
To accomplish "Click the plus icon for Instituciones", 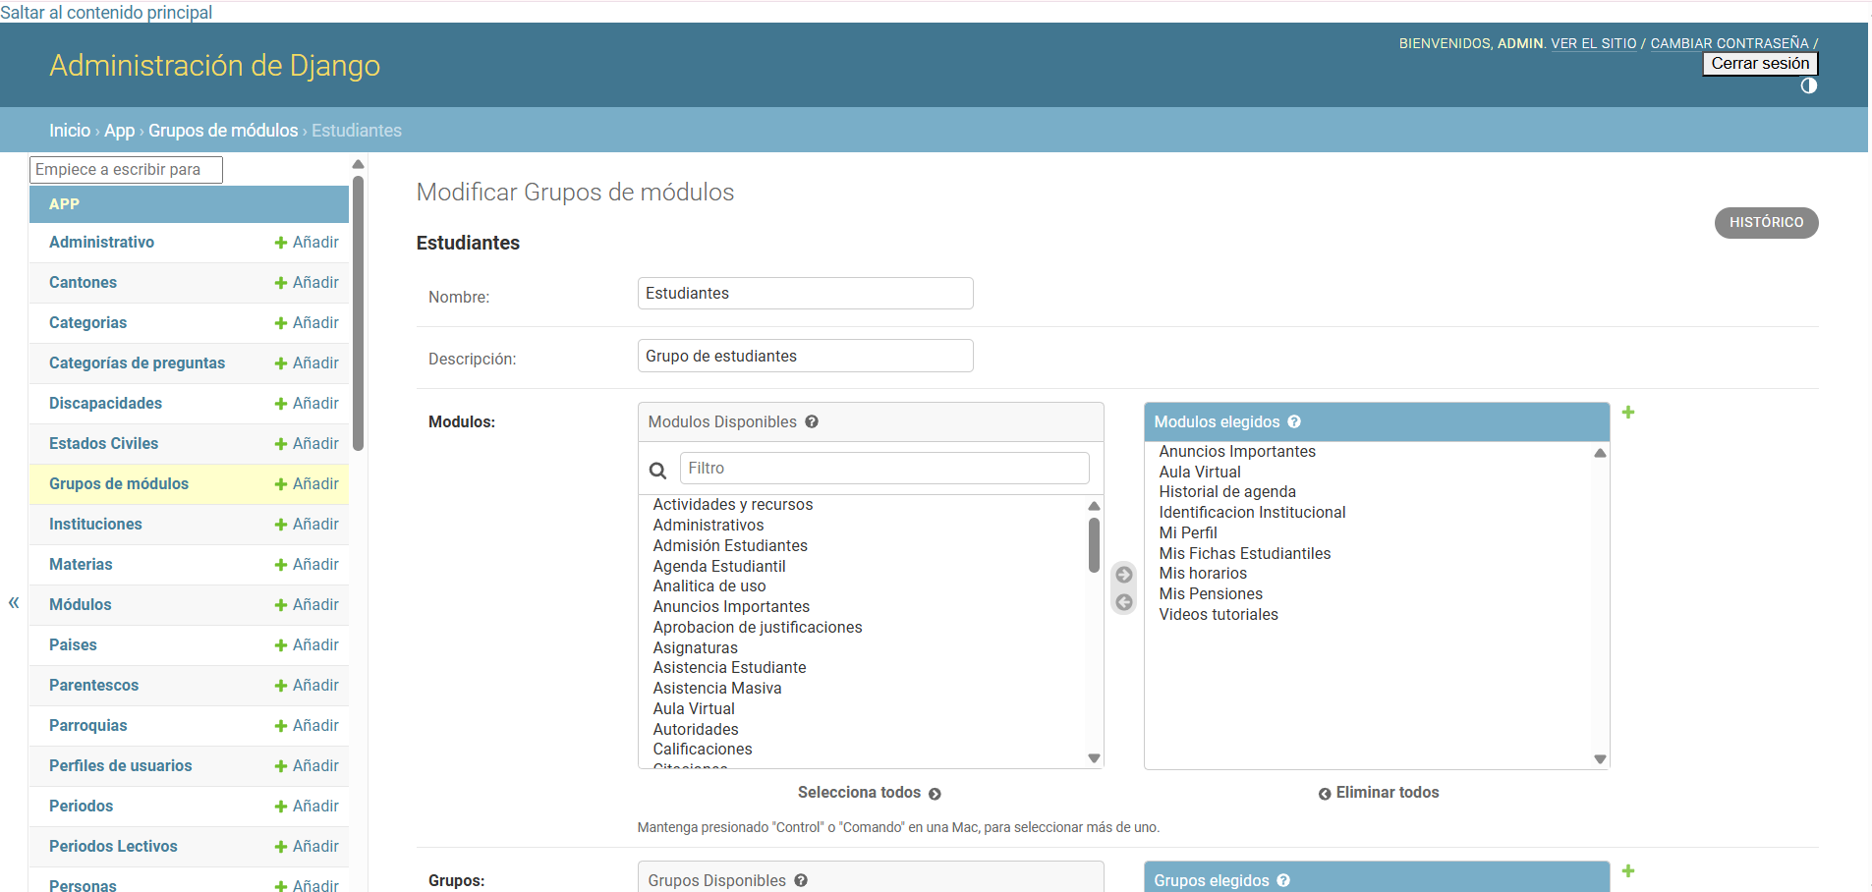I will (x=281, y=525).
